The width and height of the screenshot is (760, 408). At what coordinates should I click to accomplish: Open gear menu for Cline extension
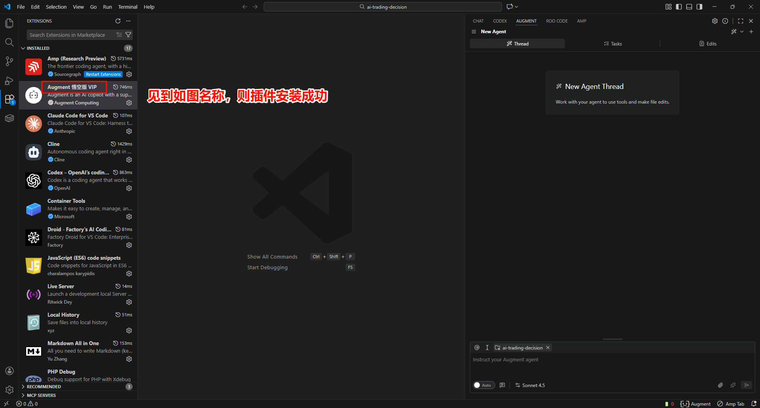129,160
